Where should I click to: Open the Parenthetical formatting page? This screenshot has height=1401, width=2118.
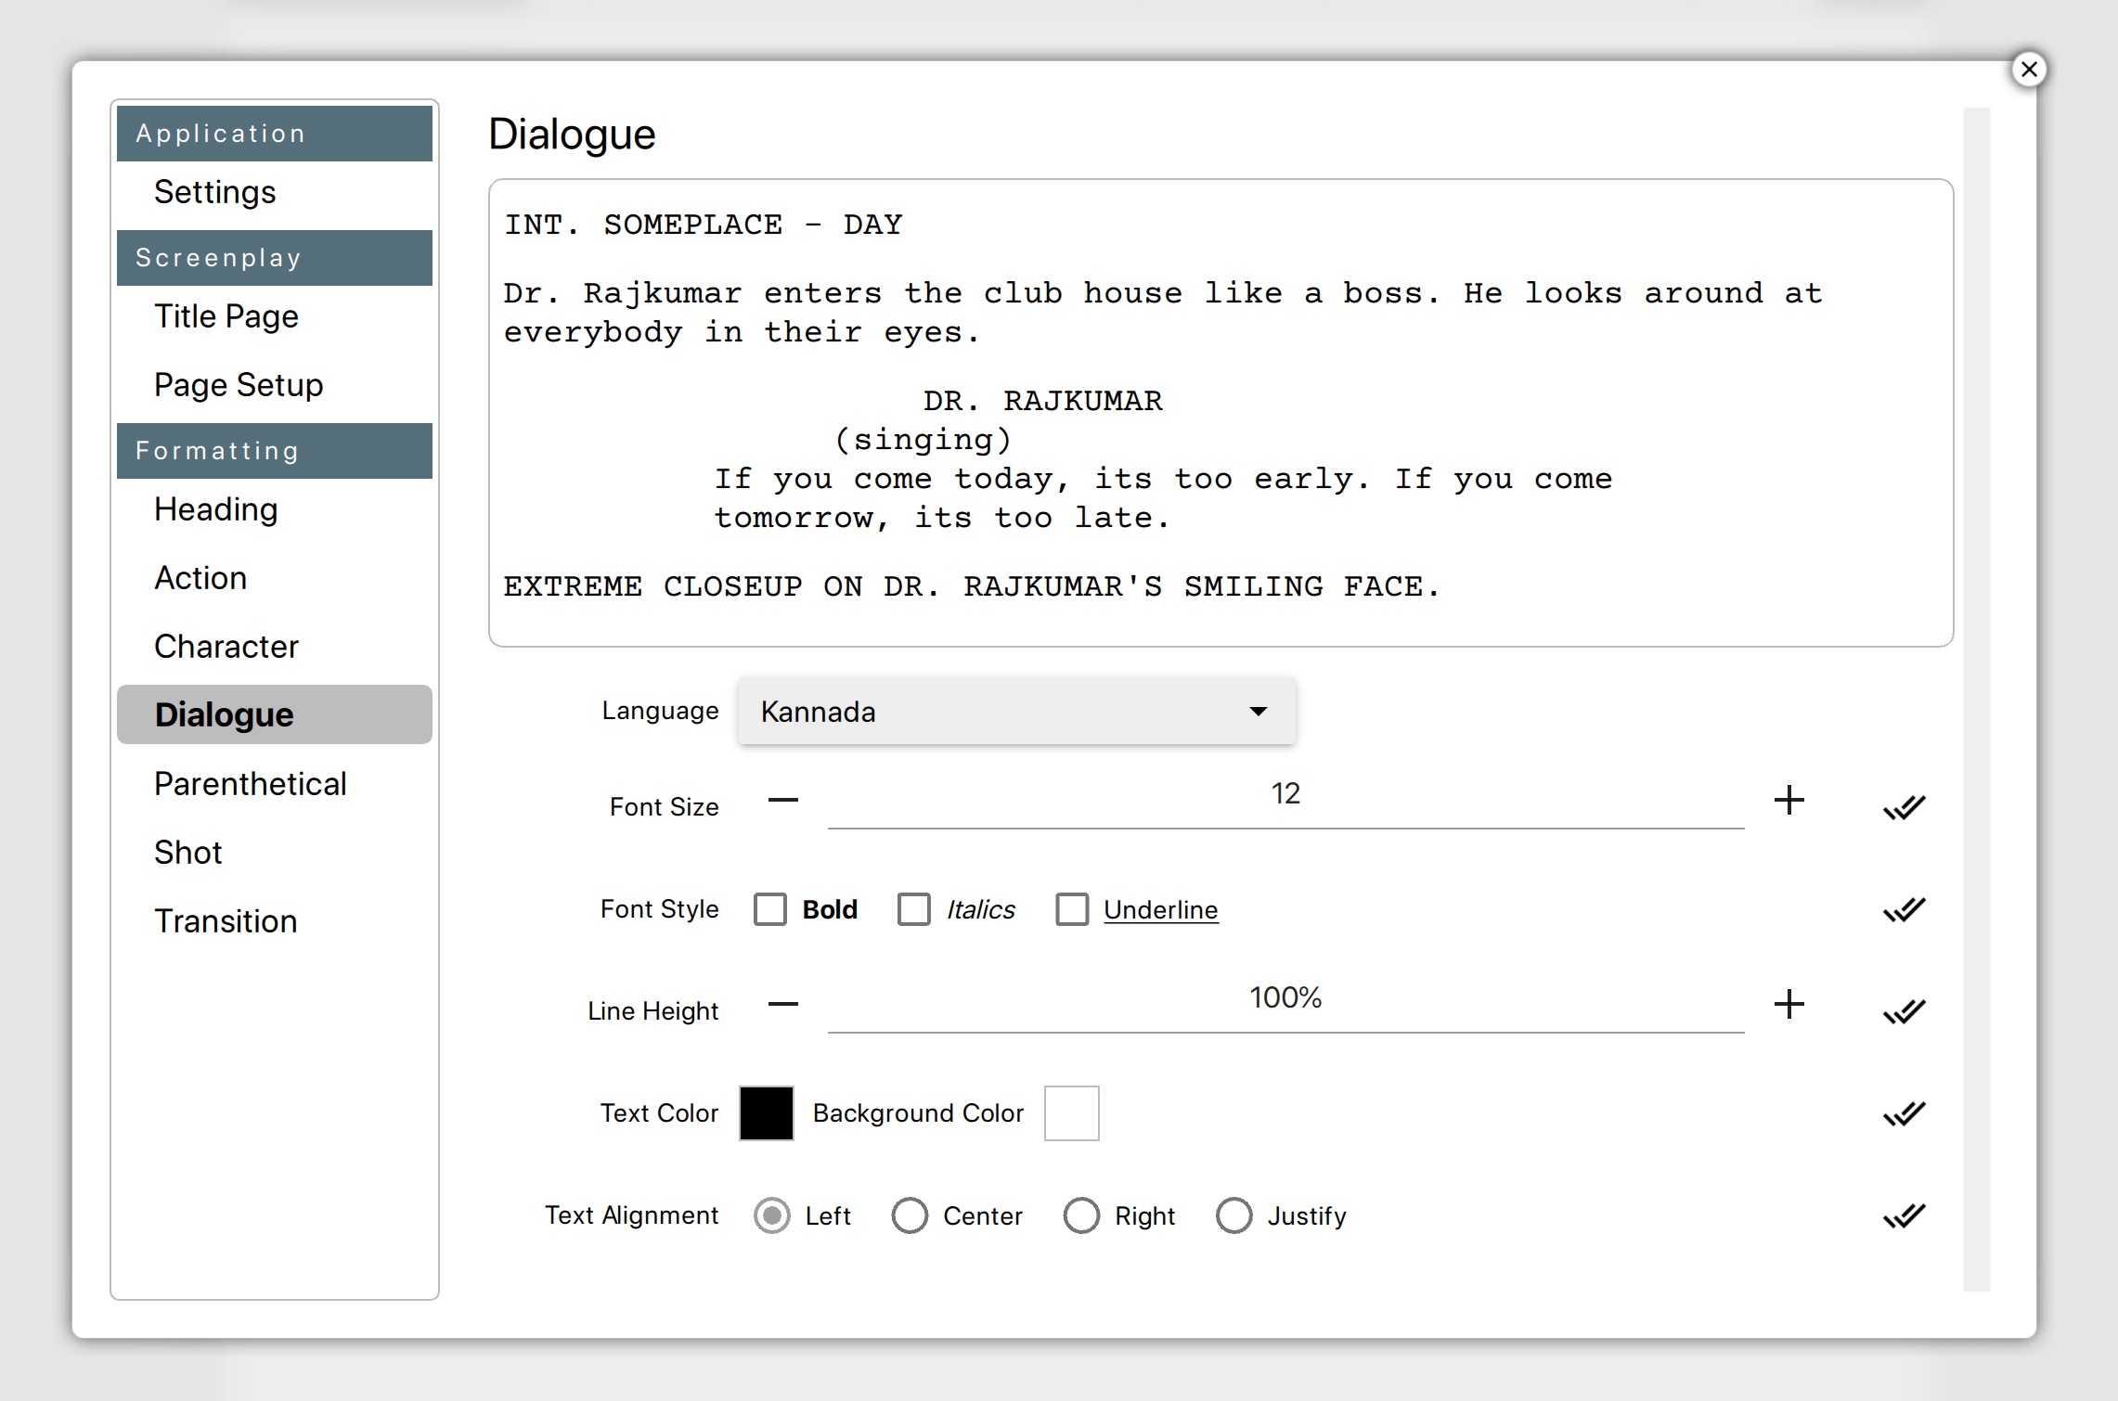click(251, 784)
